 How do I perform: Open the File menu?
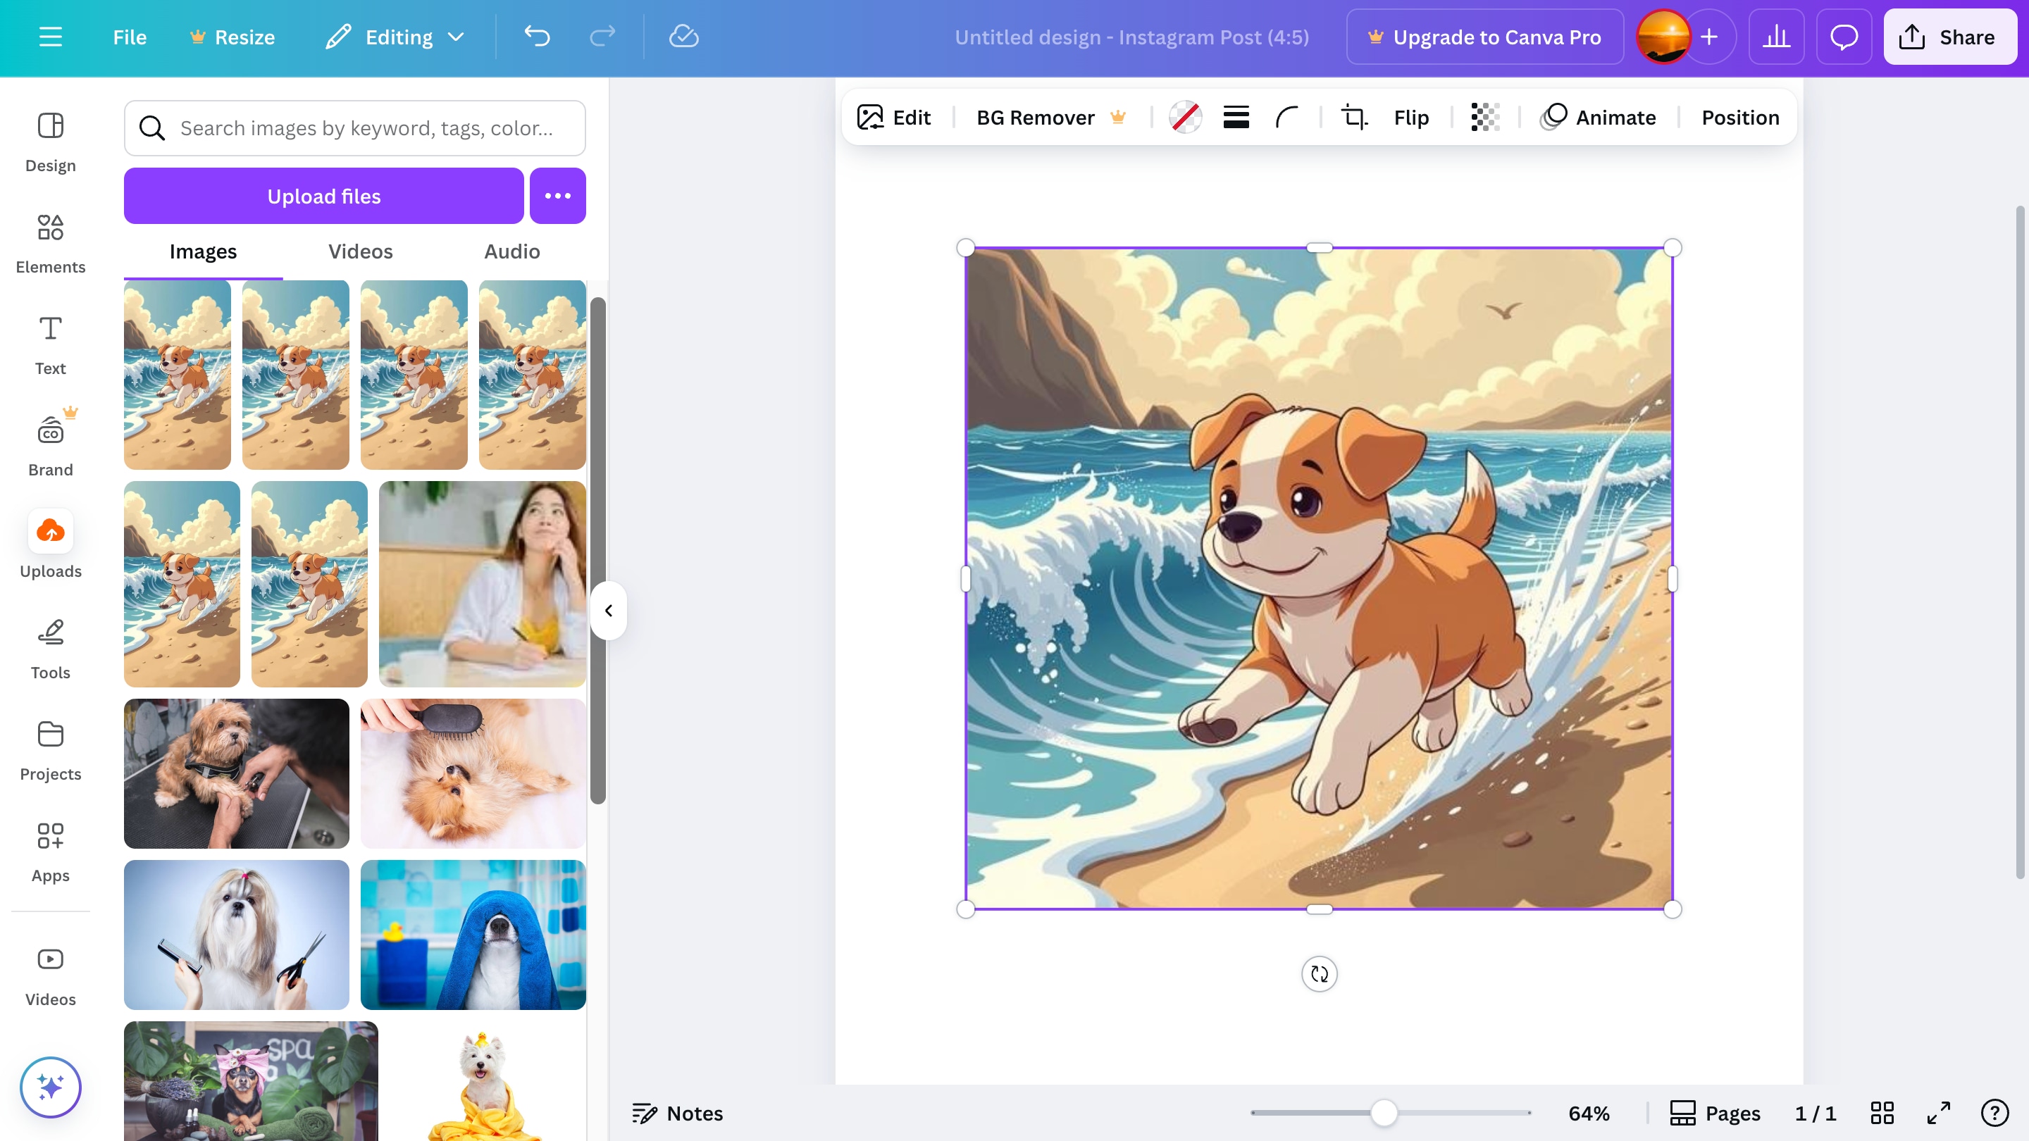(x=129, y=37)
